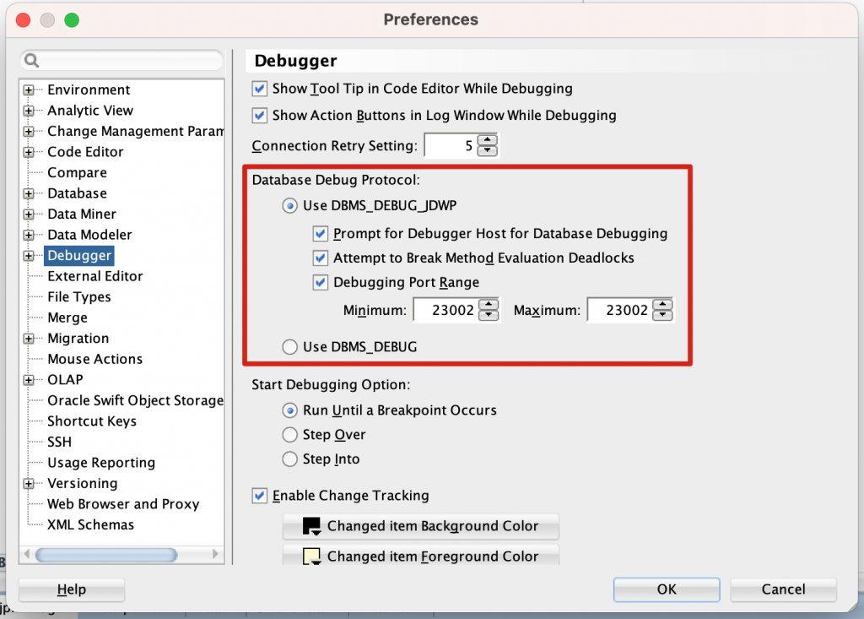Select Use DBMS_DEBUG_JDWP radio button
This screenshot has height=619, width=864.
pyautogui.click(x=290, y=206)
